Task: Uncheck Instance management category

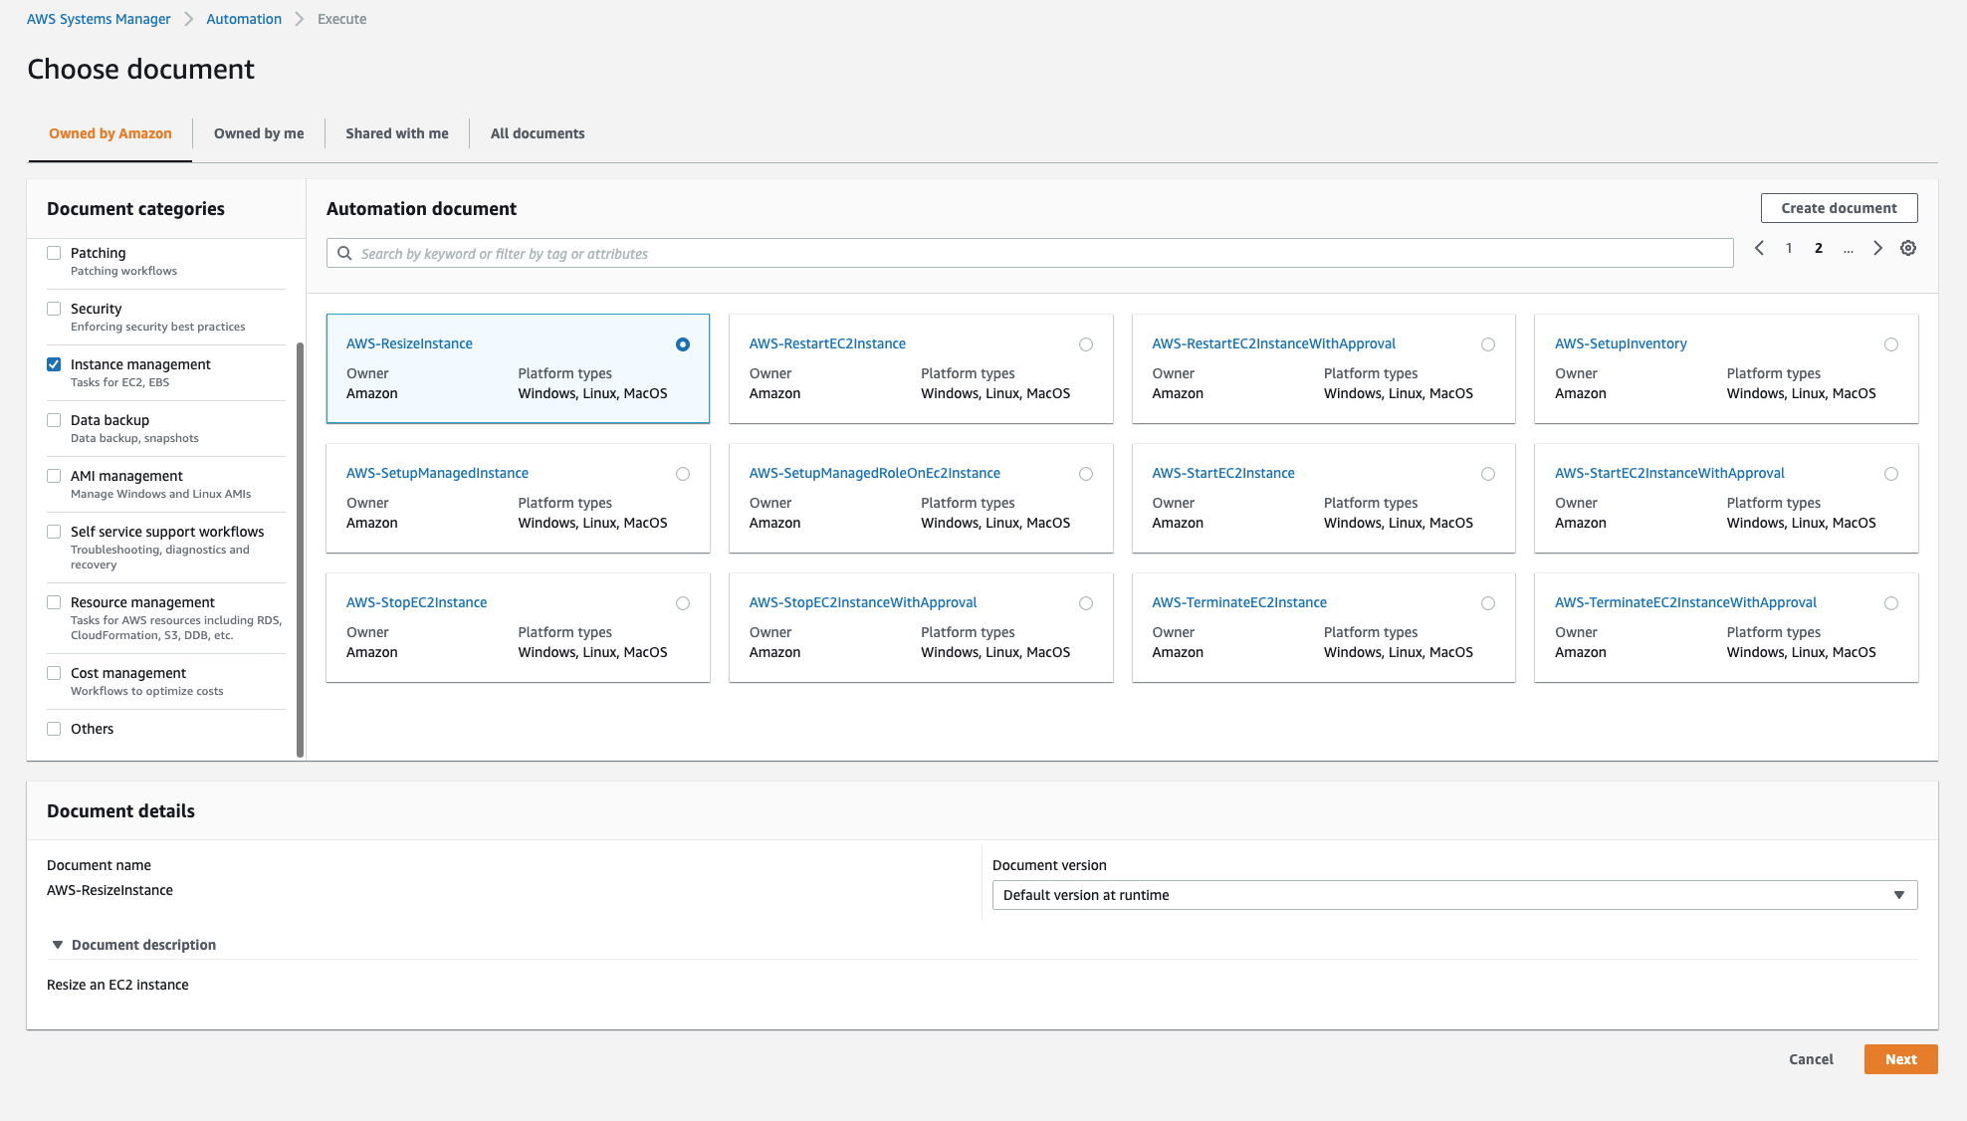Action: pyautogui.click(x=54, y=364)
